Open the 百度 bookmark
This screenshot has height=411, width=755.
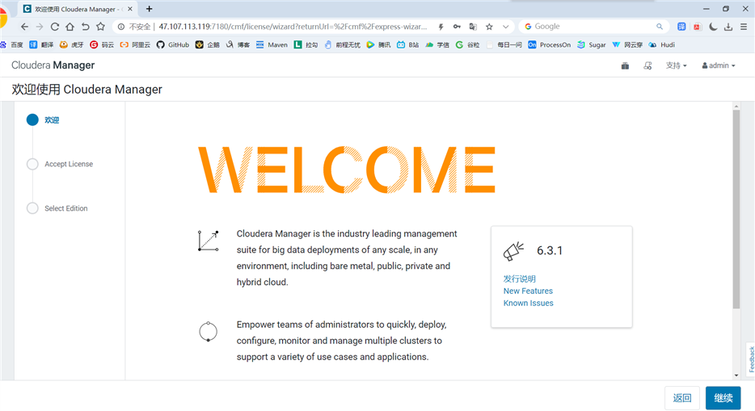pyautogui.click(x=12, y=44)
